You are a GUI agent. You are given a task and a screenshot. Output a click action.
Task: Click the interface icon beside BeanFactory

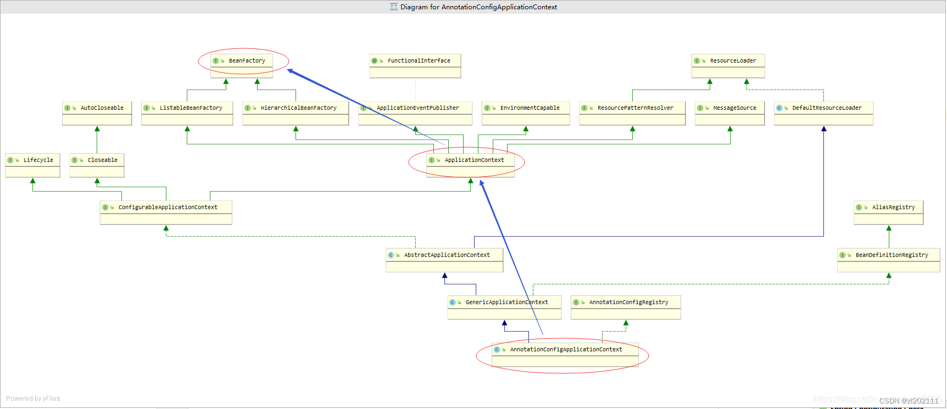pos(216,61)
